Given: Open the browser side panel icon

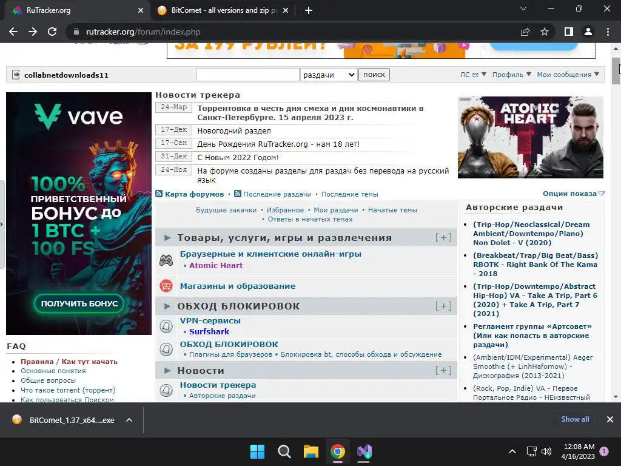Looking at the screenshot, I should (x=569, y=32).
